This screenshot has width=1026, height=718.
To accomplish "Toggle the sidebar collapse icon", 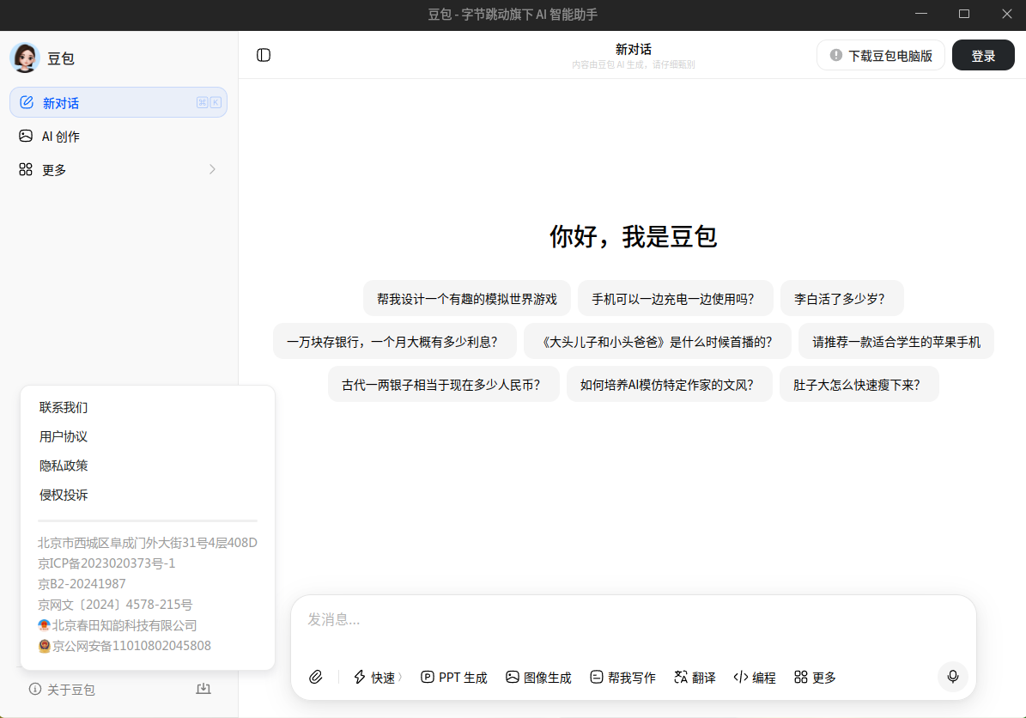I will (264, 55).
